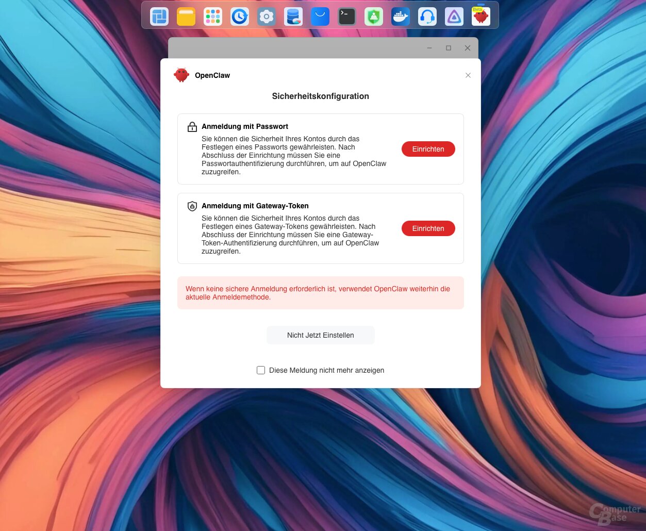This screenshot has height=531, width=646.
Task: Click Einrichten for Anmeldung mit Gateway-Token
Action: [428, 228]
